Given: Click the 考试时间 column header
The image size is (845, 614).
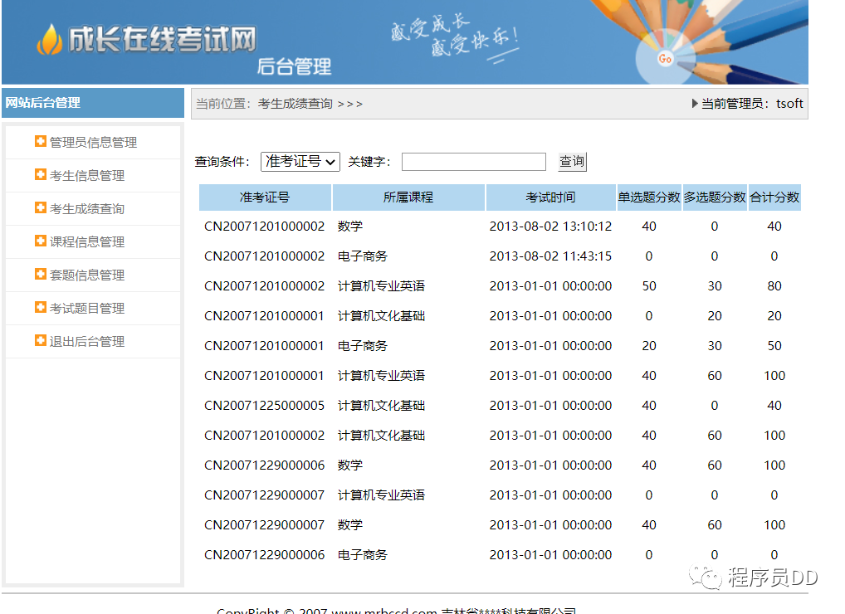Looking at the screenshot, I should pyautogui.click(x=550, y=197).
